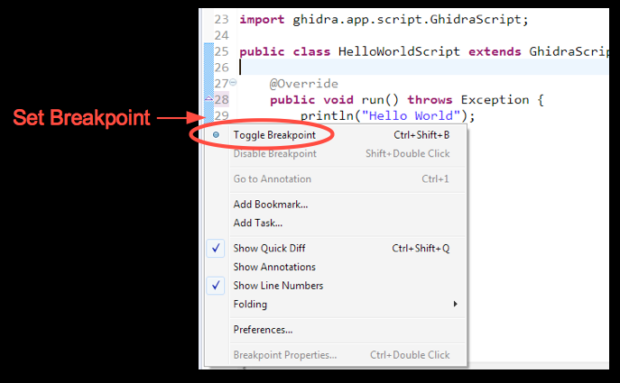Click the Disable Breakpoint menu entry
The image size is (620, 383).
click(x=275, y=154)
